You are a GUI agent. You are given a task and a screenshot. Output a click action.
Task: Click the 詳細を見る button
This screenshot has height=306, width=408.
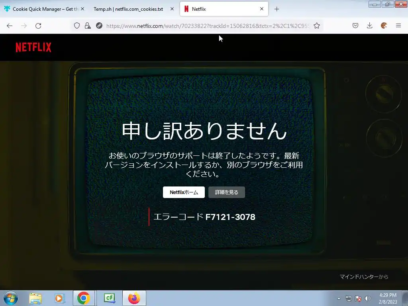coord(227,192)
